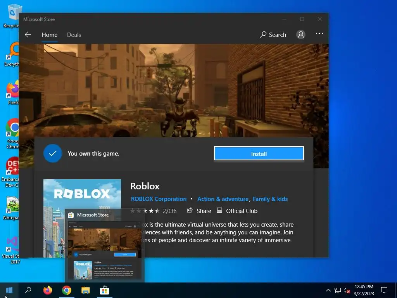Viewport: 397px width, 298px height.
Task: Open the network status tray icon
Action: coord(338,290)
